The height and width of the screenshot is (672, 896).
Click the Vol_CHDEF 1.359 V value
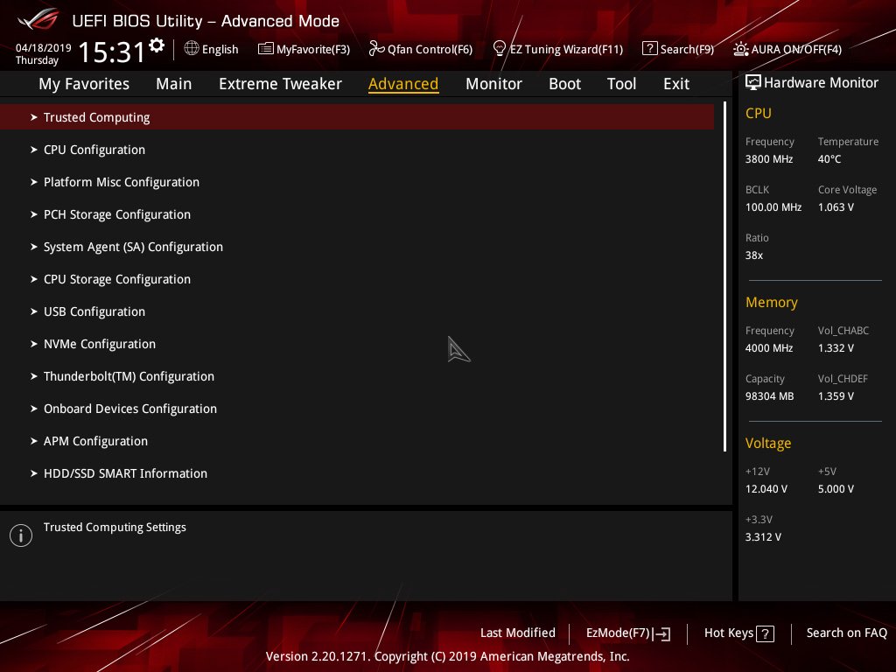click(836, 396)
